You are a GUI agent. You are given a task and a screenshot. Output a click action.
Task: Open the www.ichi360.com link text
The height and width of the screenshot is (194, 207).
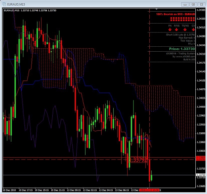185,57
